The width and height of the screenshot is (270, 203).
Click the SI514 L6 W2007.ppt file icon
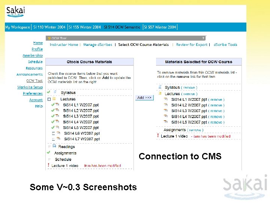pyautogui.click(x=58, y=133)
